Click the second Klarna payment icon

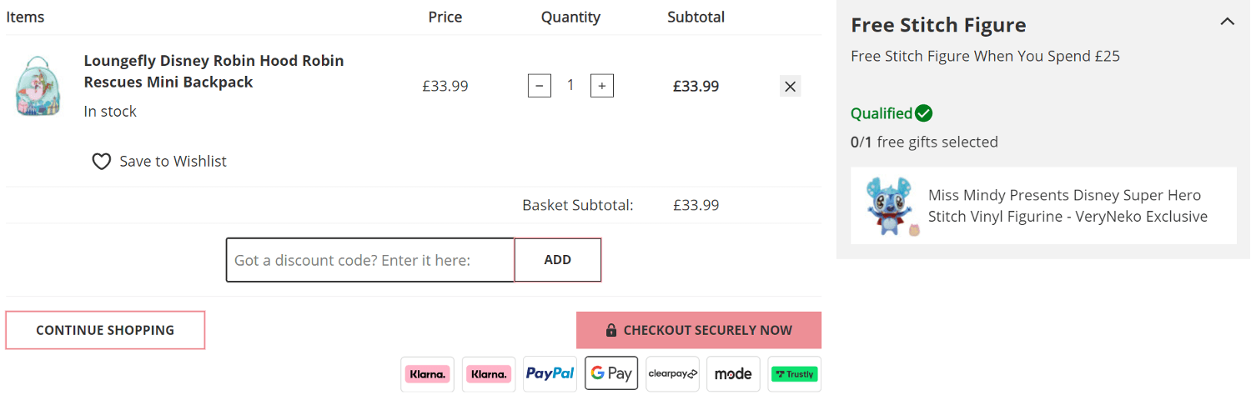tap(489, 374)
